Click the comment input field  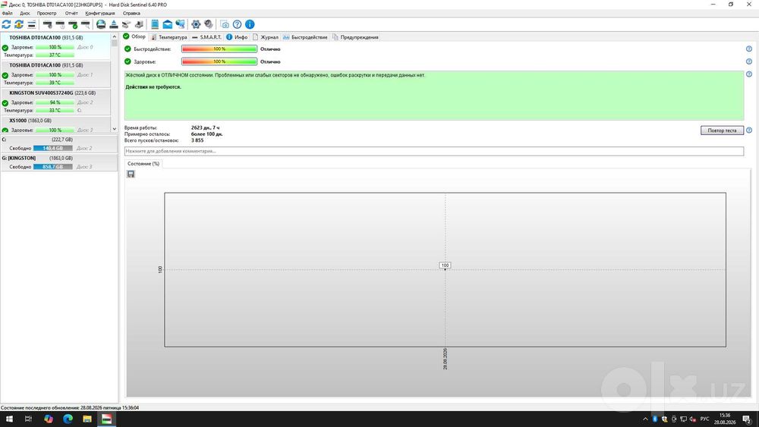tap(433, 151)
